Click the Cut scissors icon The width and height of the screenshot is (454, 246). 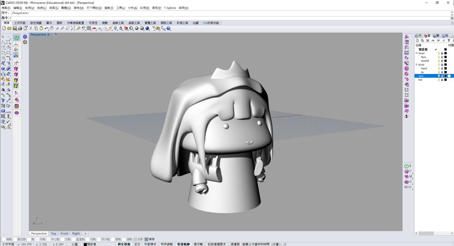[x=31, y=28]
